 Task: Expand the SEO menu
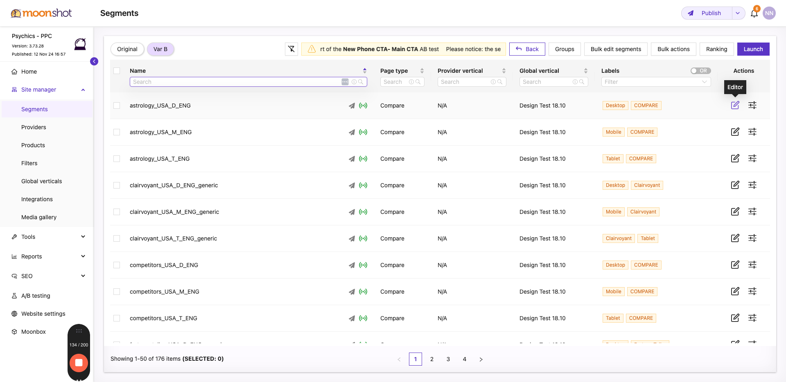(83, 276)
